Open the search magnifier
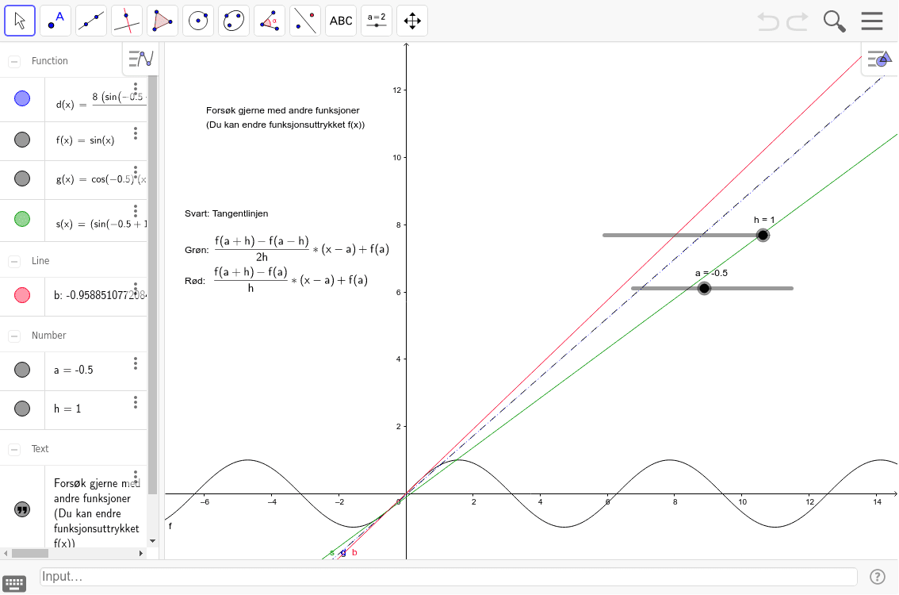Screen dimensions: 899x595 (x=834, y=21)
